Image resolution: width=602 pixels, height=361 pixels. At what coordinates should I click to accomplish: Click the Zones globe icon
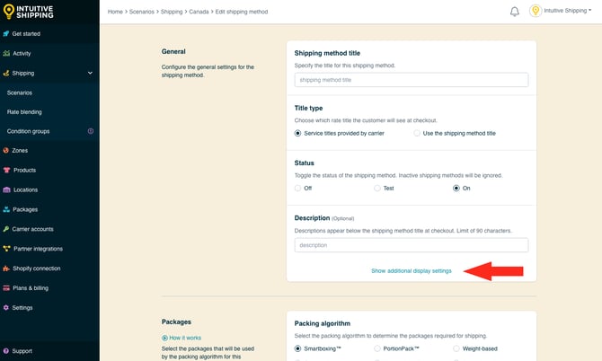(5, 150)
